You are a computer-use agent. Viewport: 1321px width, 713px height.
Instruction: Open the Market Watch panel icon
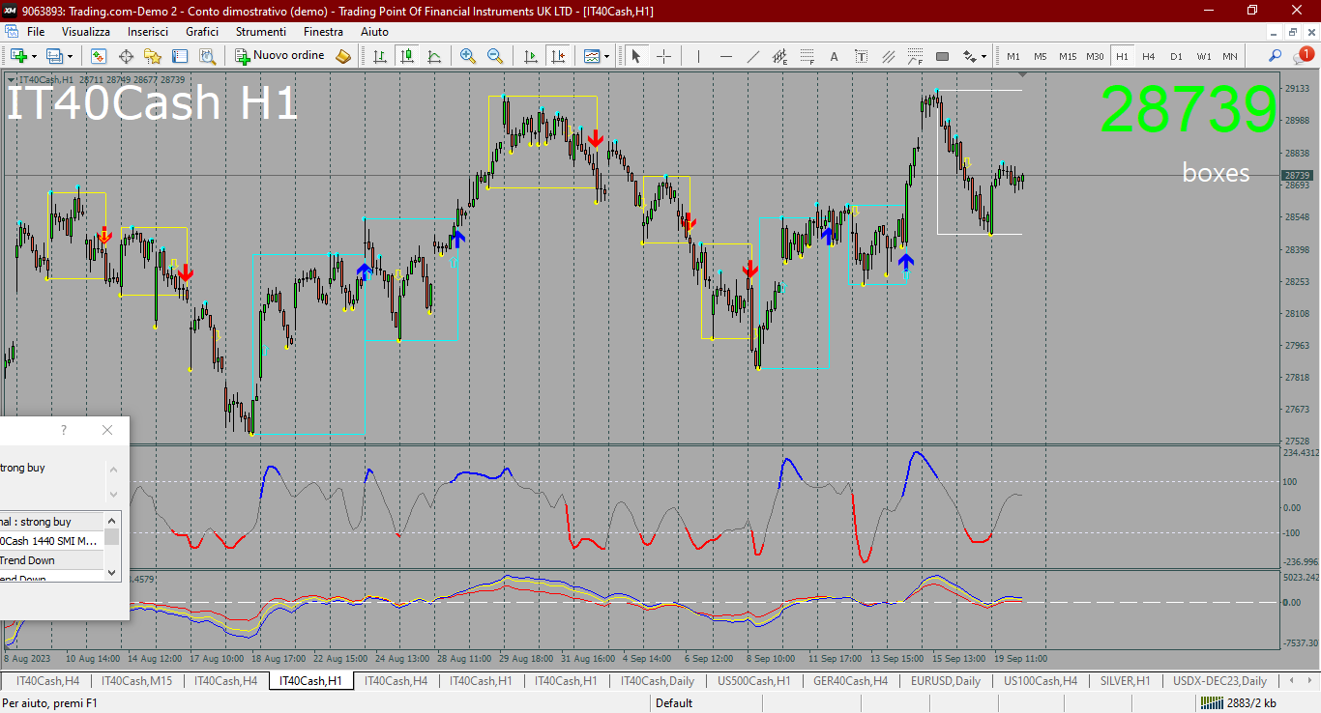point(99,56)
